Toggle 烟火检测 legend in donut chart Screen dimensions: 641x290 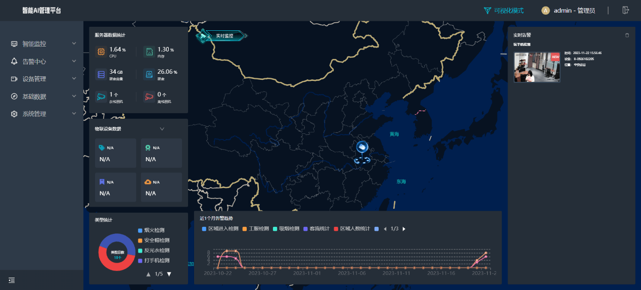click(154, 230)
